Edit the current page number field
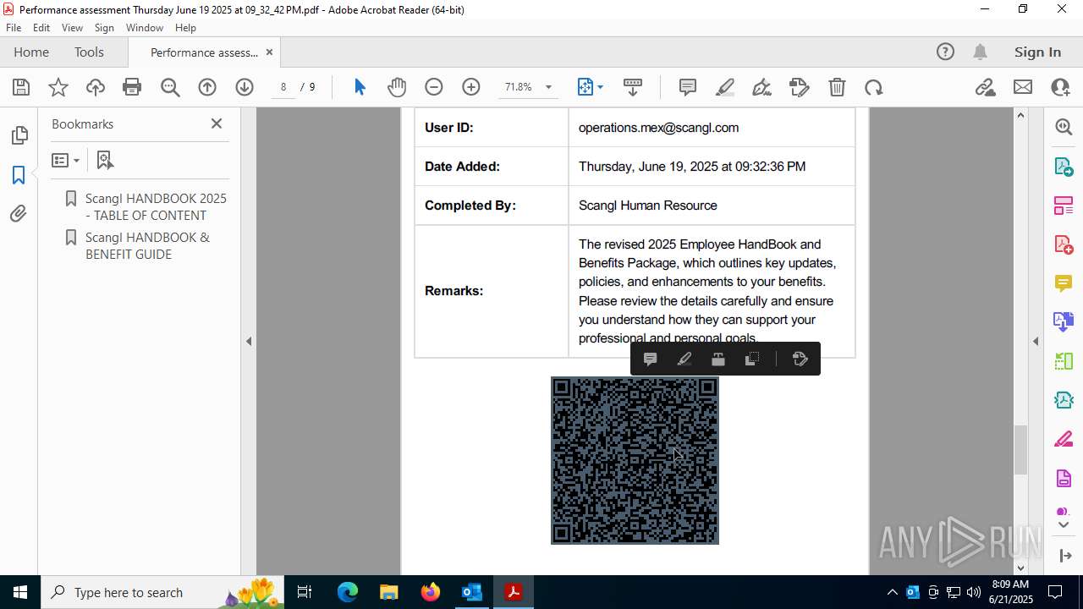1083x609 pixels. (x=283, y=87)
